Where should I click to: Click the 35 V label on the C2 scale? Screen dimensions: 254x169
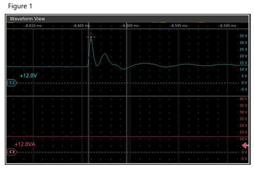click(243, 36)
